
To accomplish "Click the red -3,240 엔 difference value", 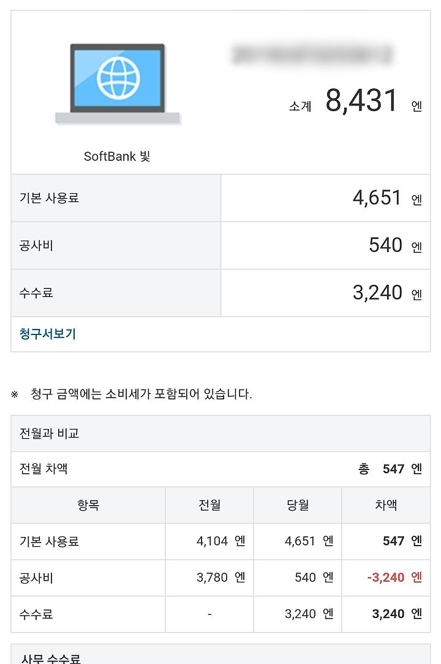I will click(x=394, y=577).
